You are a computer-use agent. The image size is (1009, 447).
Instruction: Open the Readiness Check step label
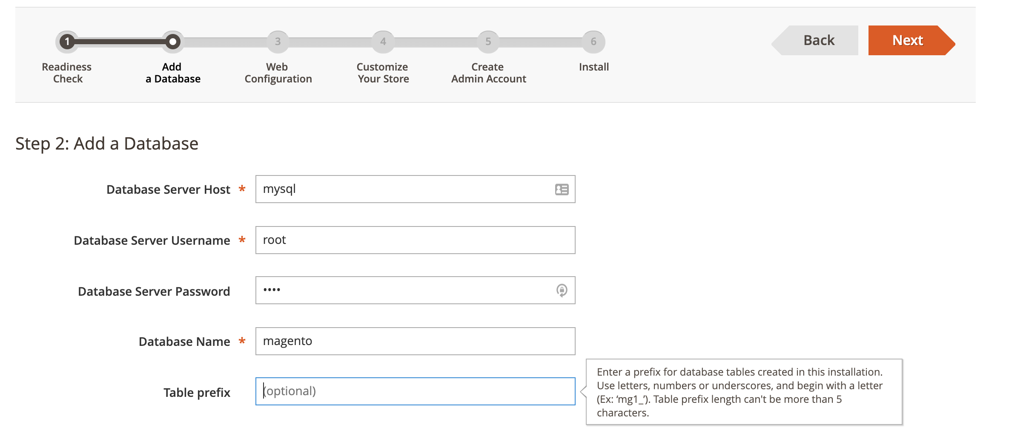67,73
